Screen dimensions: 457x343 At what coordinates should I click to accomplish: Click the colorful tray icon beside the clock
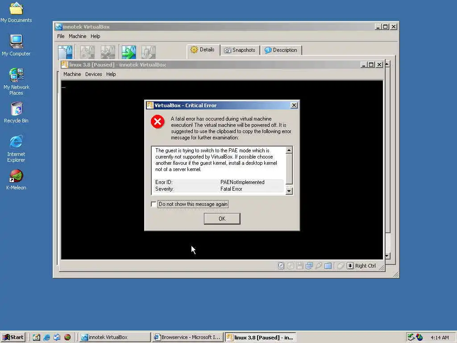tap(420, 337)
